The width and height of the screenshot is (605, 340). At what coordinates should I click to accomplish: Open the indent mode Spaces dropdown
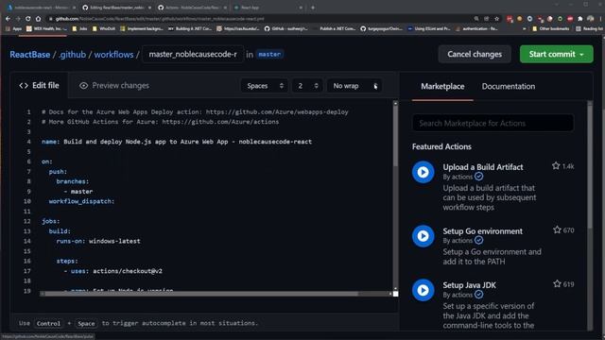(265, 86)
